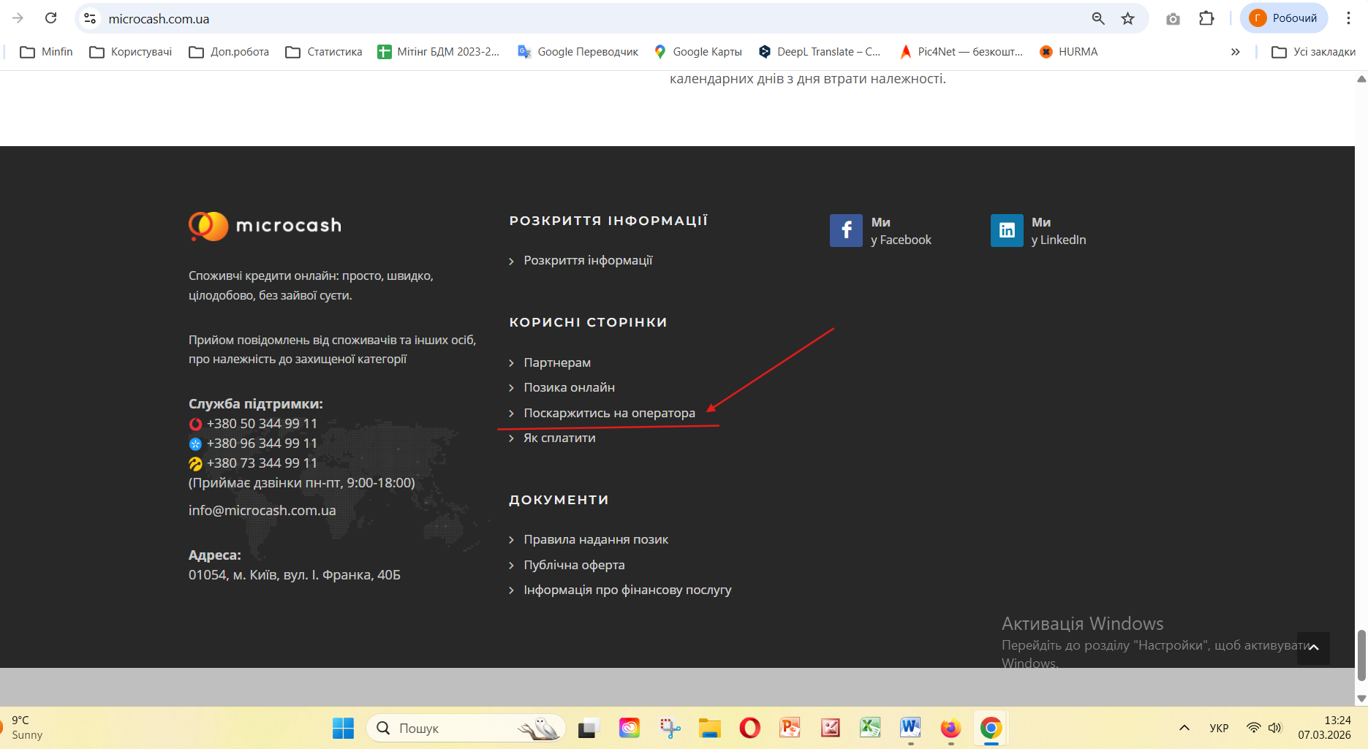The image size is (1368, 749).
Task: Open the Користувачі bookmark folder
Action: [130, 52]
